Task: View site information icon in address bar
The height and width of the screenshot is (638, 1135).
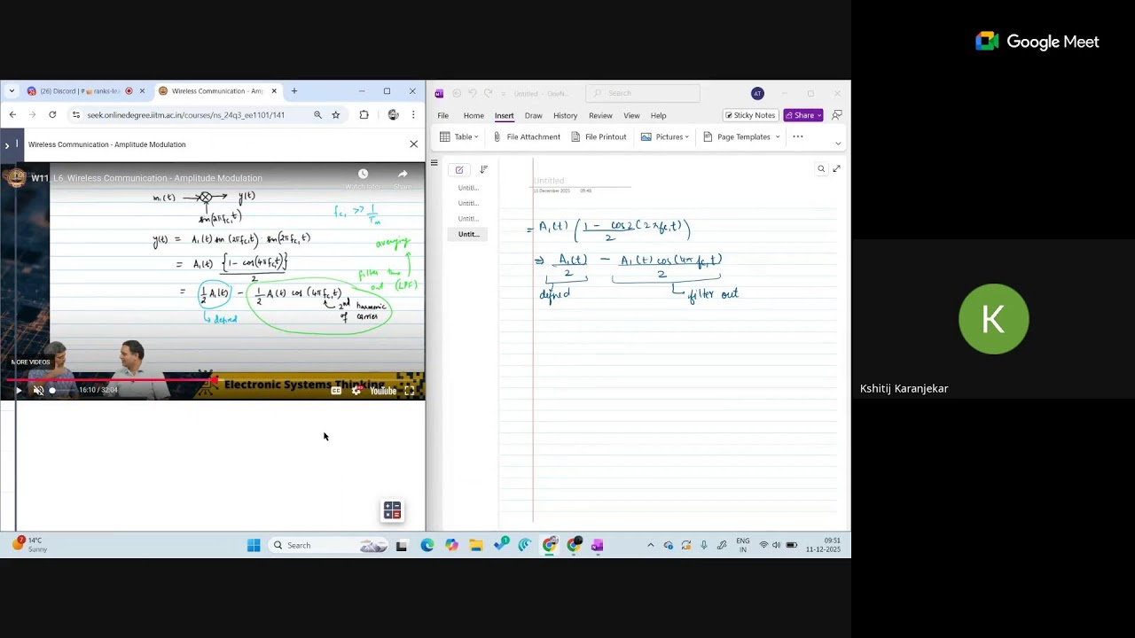Action: [75, 115]
